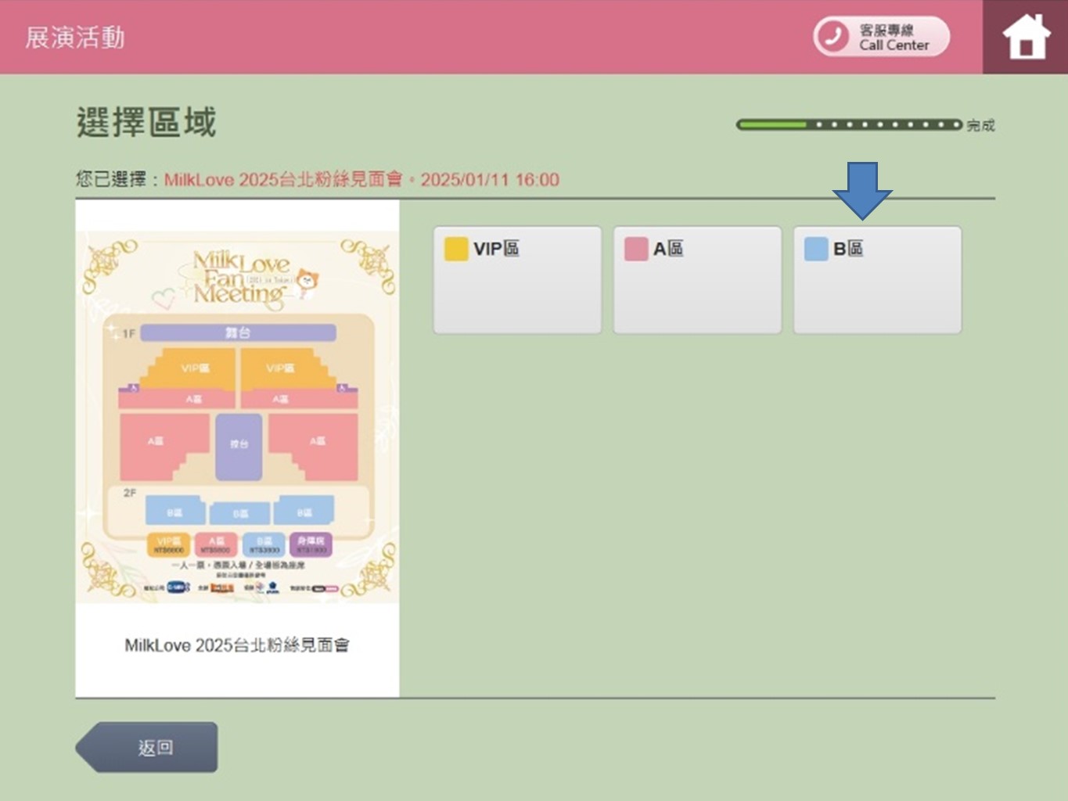This screenshot has width=1068, height=801.
Task: Click the purple 控台 control booth on the map
Action: (x=239, y=447)
